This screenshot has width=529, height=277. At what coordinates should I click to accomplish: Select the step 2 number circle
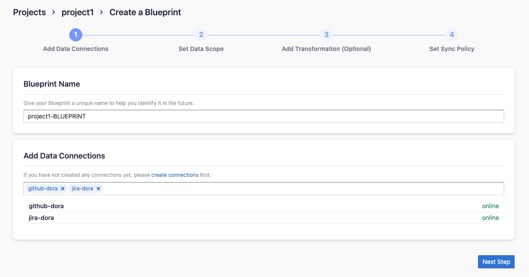click(201, 35)
